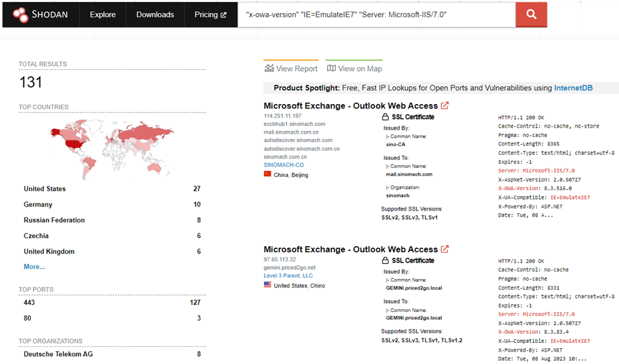Open first Microsoft Exchange Outlook Web Access result title
619x364 pixels.
click(350, 106)
